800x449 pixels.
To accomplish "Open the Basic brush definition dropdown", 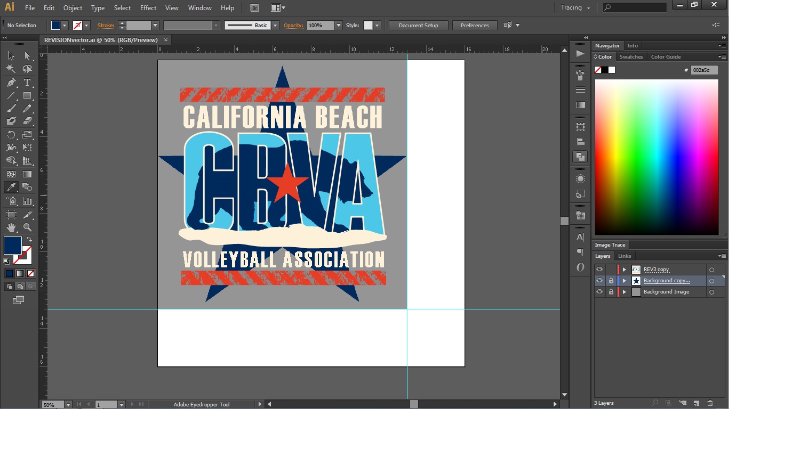I will click(275, 26).
